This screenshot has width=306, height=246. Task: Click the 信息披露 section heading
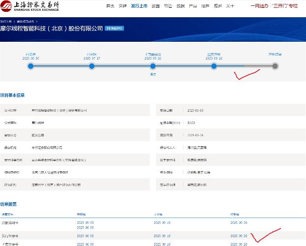[x=8, y=204]
